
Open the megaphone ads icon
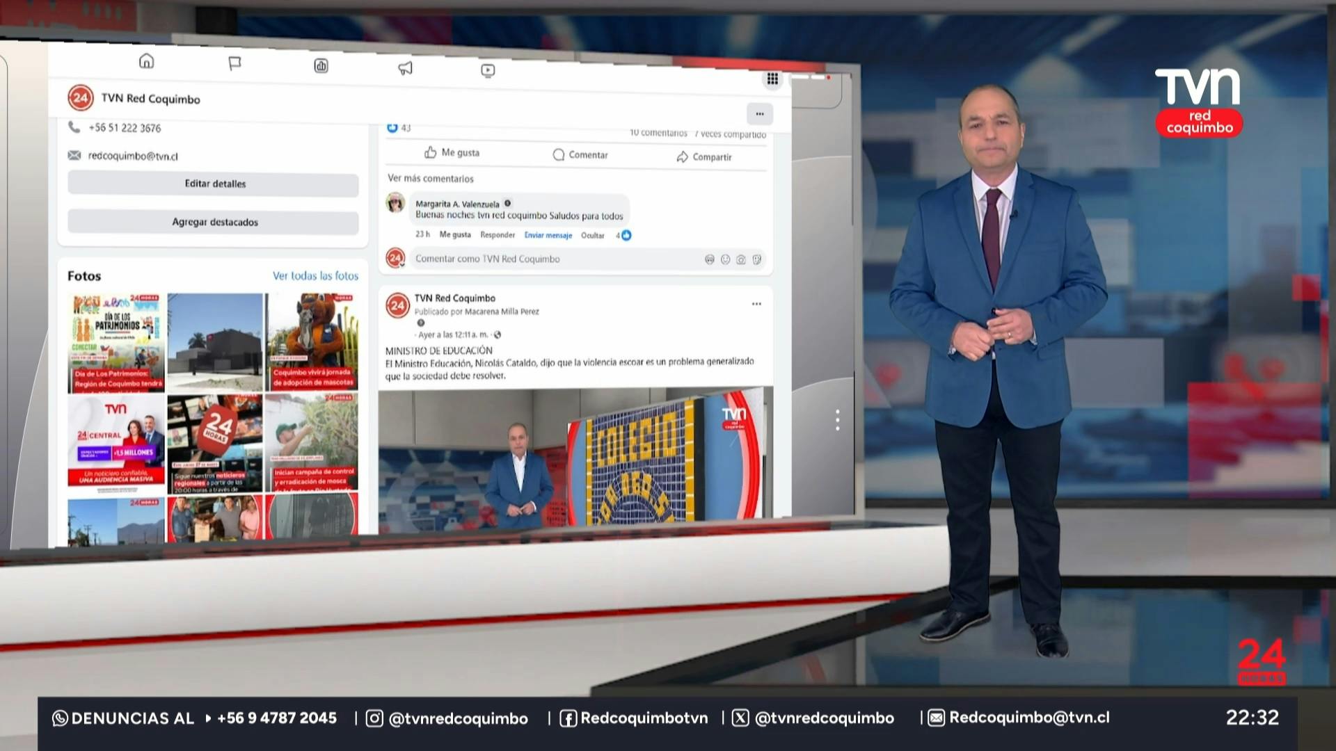tap(405, 68)
